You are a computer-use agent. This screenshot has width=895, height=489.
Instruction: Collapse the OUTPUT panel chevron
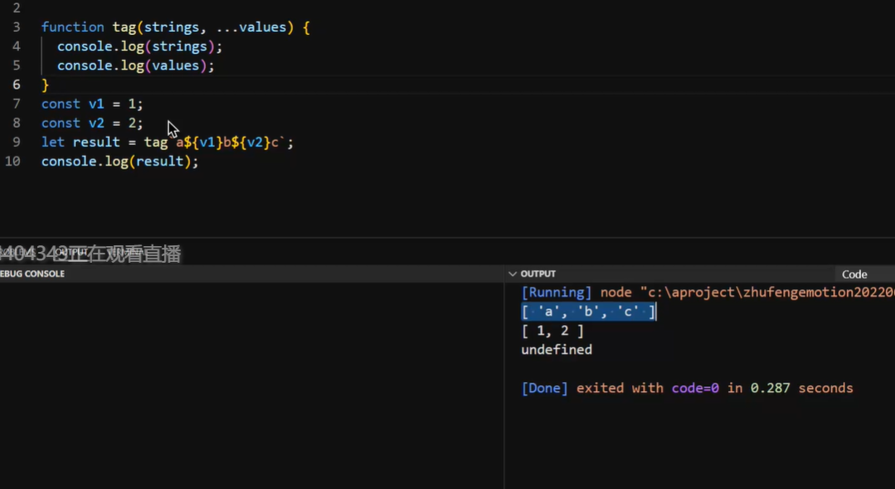click(x=513, y=274)
